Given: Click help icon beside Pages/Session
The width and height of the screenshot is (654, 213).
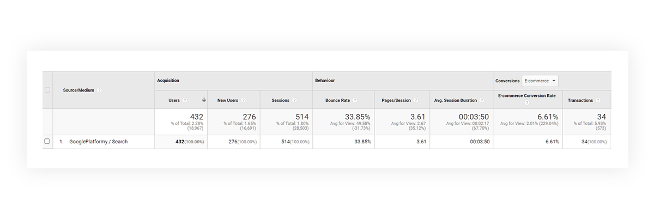Looking at the screenshot, I should [x=416, y=100].
